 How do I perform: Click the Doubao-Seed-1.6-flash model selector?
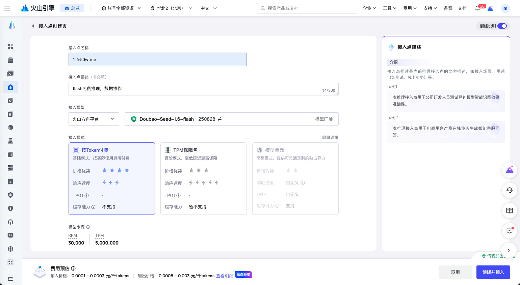pos(232,119)
